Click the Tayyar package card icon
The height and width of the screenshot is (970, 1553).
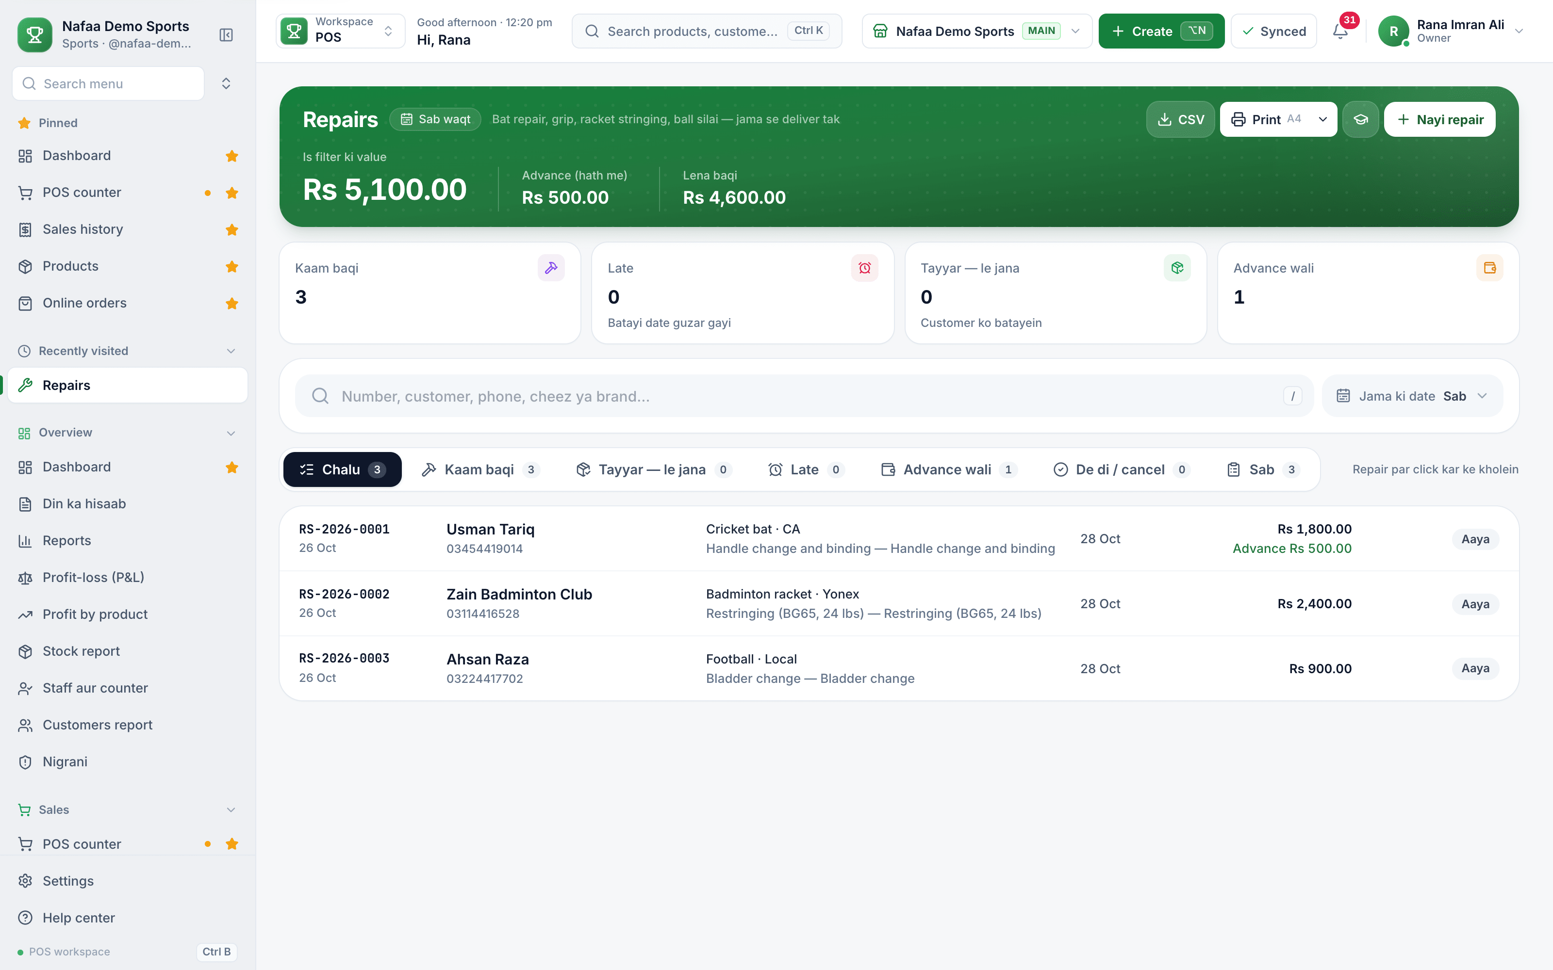click(1177, 268)
